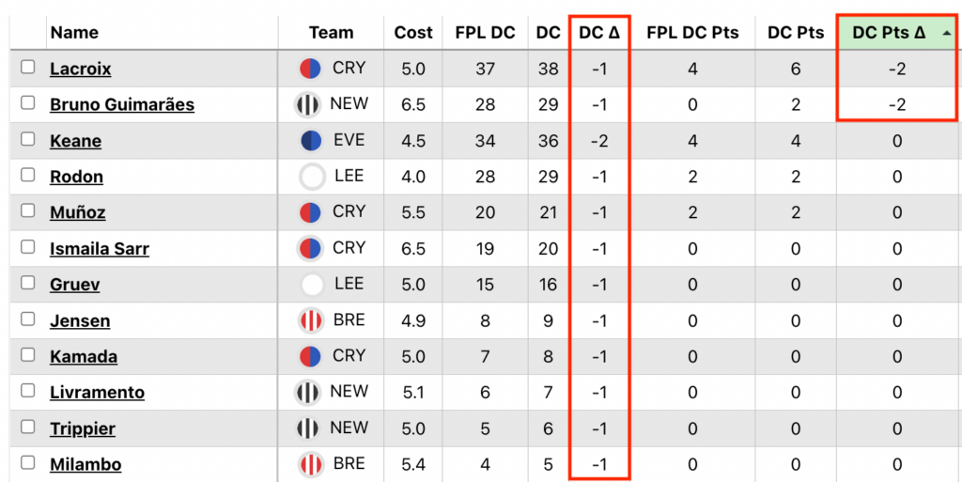
Task: Click Brentford badge in Jensen row
Action: point(310,320)
